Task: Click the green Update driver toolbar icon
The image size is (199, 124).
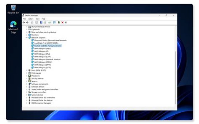Action: click(59, 22)
